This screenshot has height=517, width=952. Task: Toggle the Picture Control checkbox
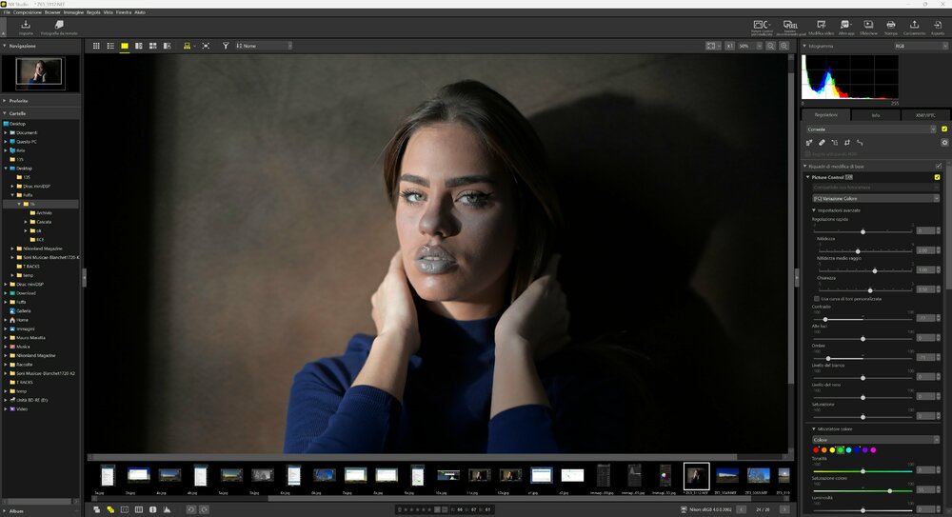pyautogui.click(x=937, y=177)
